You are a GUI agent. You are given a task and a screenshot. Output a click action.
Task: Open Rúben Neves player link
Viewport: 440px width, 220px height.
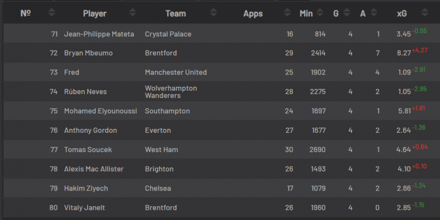pyautogui.click(x=85, y=92)
